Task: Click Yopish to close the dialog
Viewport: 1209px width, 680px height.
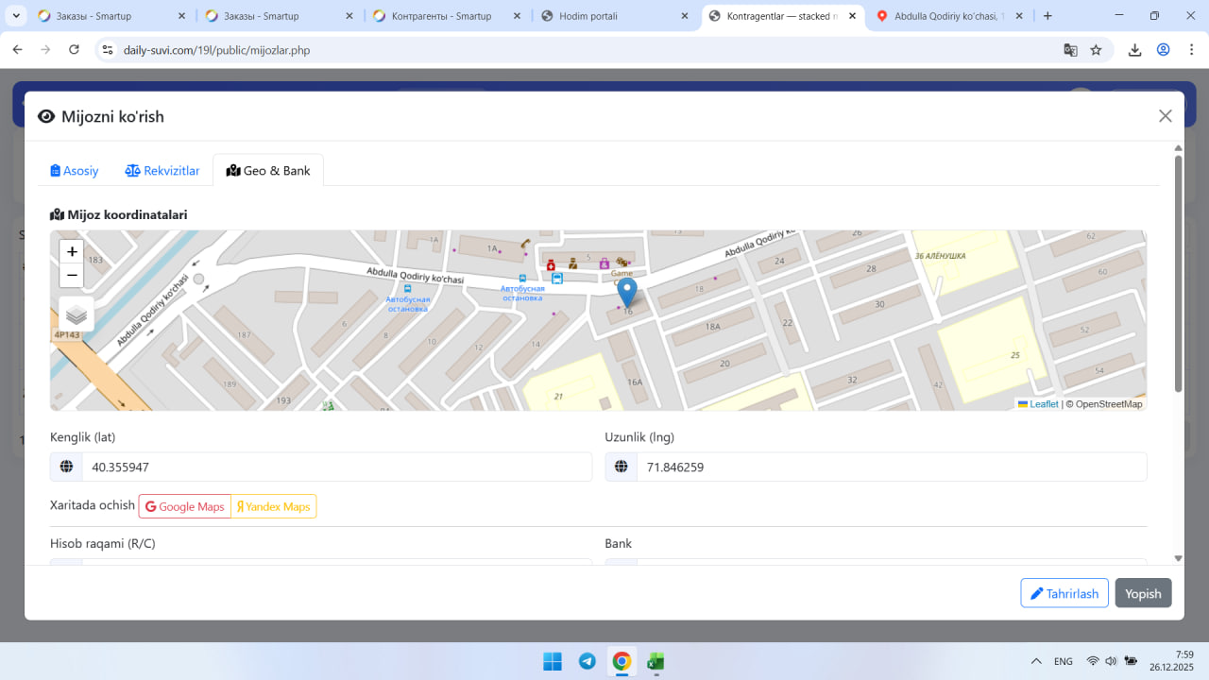Action: pos(1143,593)
